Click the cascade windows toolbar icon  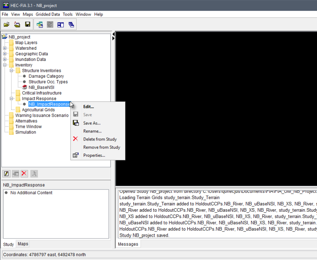coord(71,24)
